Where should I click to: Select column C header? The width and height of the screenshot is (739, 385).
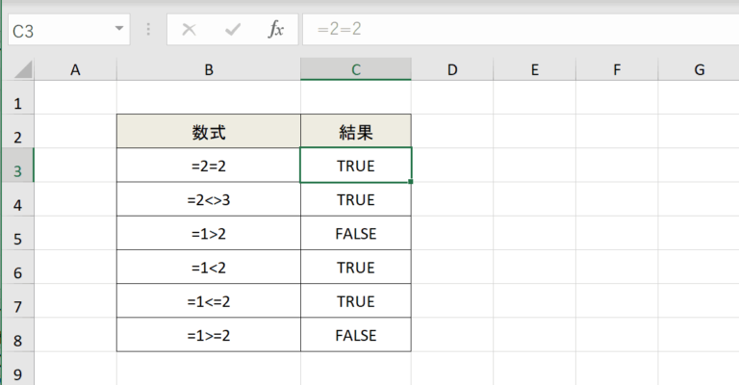click(x=355, y=69)
